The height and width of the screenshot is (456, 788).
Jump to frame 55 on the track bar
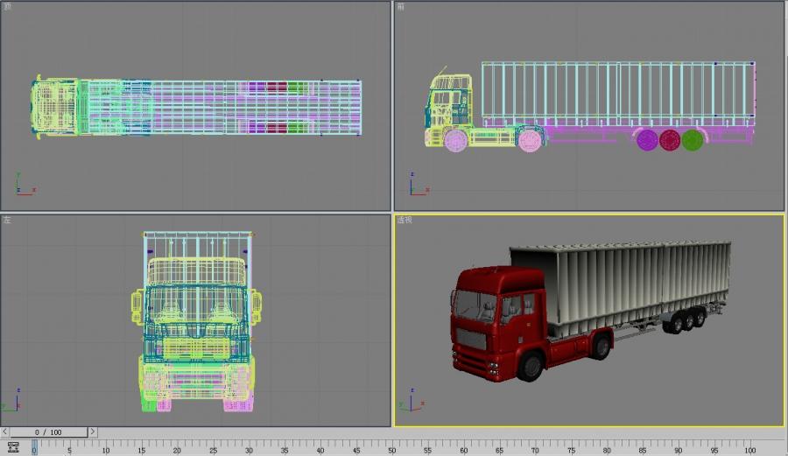(427, 450)
